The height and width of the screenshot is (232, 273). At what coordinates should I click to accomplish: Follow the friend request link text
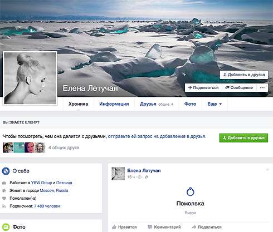point(157,136)
